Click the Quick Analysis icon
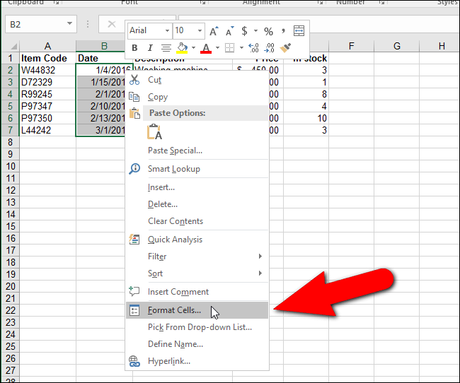The height and width of the screenshot is (383, 460). (134, 240)
